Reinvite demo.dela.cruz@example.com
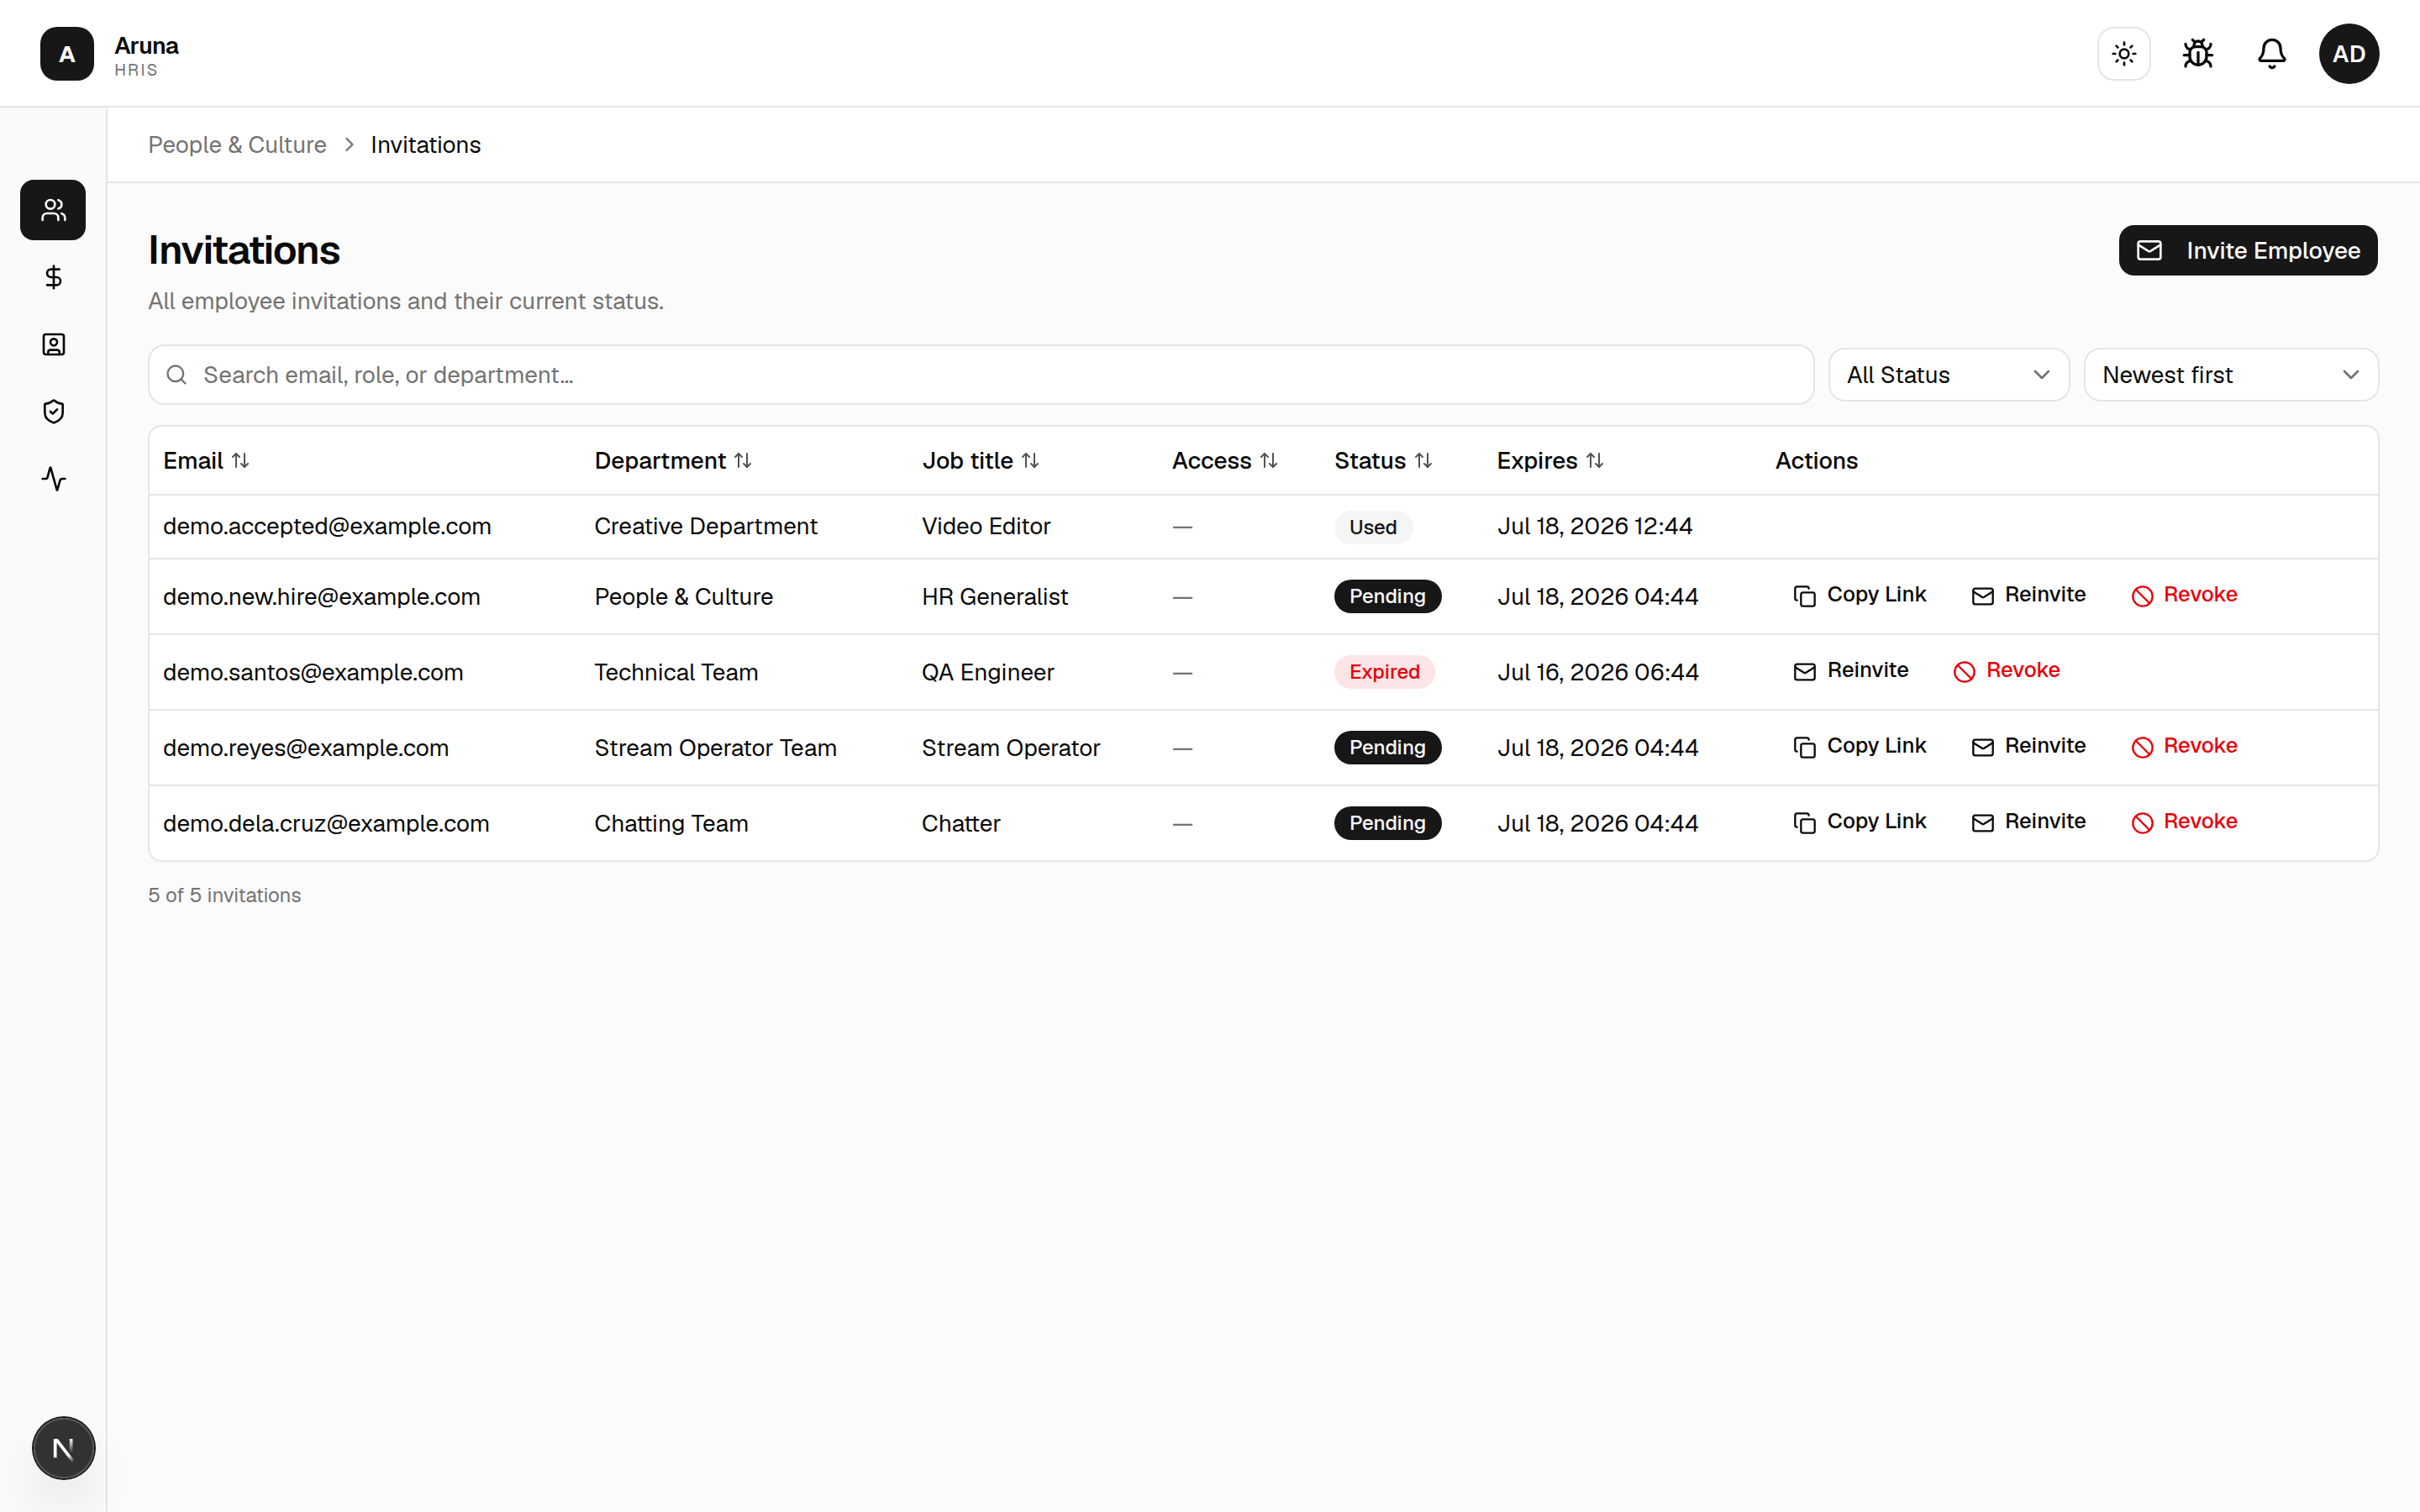 pos(2028,822)
